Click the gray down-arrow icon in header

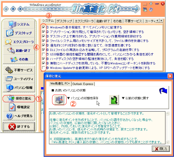pos(151,4)
